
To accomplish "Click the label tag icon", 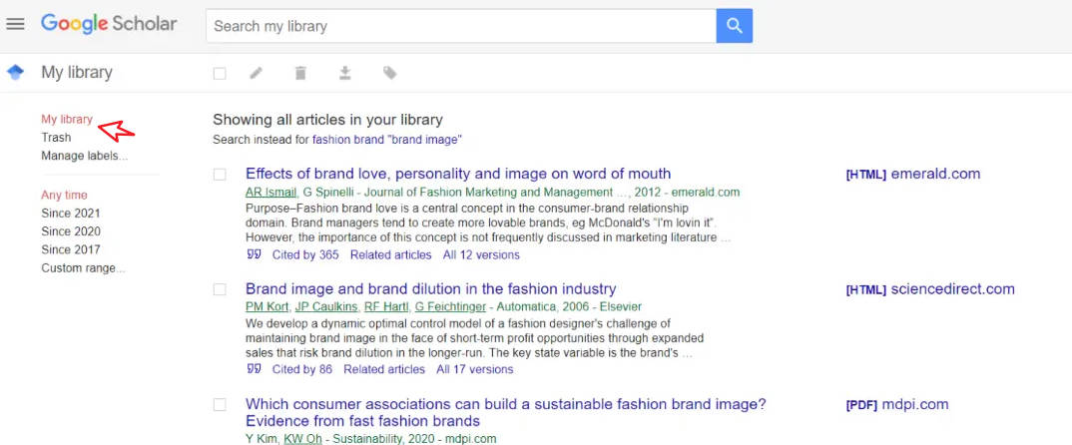I will click(389, 73).
